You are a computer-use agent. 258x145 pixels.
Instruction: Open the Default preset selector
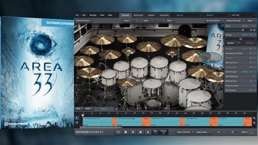tap(217, 15)
